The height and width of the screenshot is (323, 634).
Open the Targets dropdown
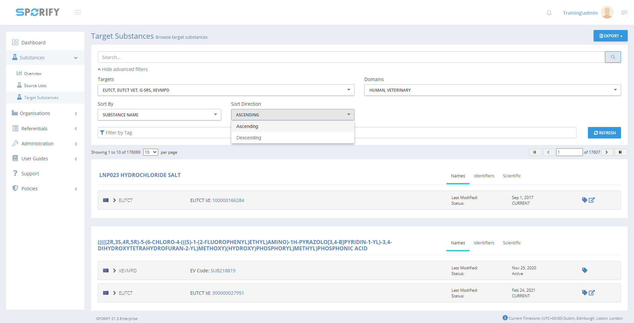pyautogui.click(x=226, y=90)
